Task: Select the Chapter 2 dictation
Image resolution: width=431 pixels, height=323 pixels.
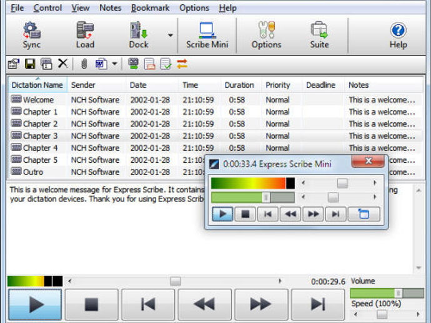Action: coord(215,124)
